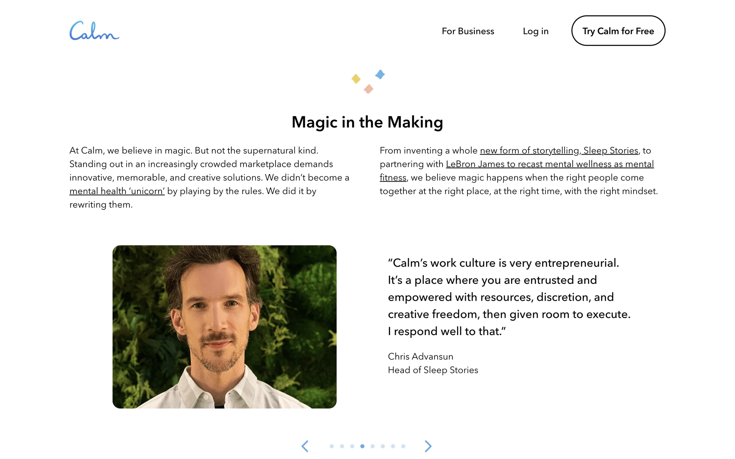The height and width of the screenshot is (459, 735).
Task: Click Chris Advansun's portrait photo
Action: point(224,327)
